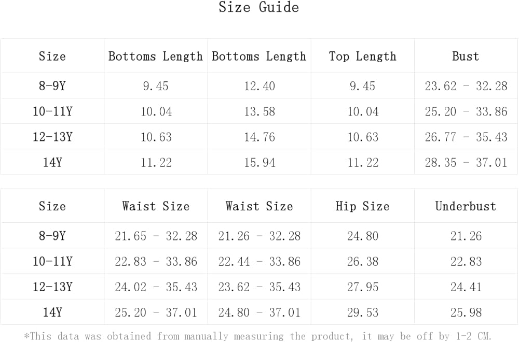The image size is (519, 342).
Task: Select the 14.76 bottoms length cell
Action: click(259, 137)
